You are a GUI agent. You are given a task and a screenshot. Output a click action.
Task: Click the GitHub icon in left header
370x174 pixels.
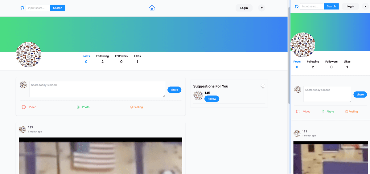(22, 8)
